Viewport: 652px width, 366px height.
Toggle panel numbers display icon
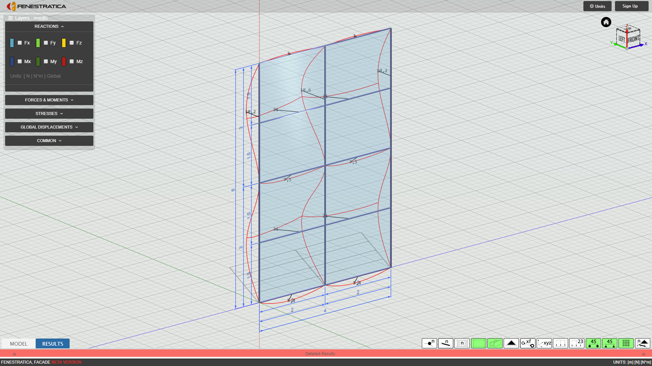462,343
